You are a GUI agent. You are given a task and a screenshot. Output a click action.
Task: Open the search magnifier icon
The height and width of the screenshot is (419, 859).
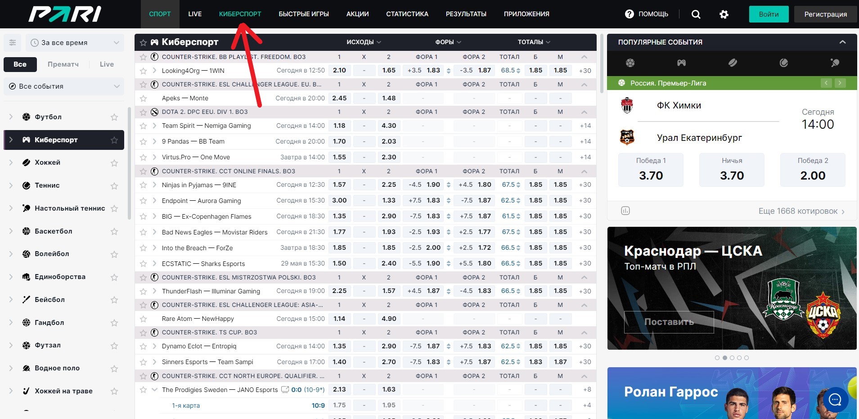coord(696,14)
